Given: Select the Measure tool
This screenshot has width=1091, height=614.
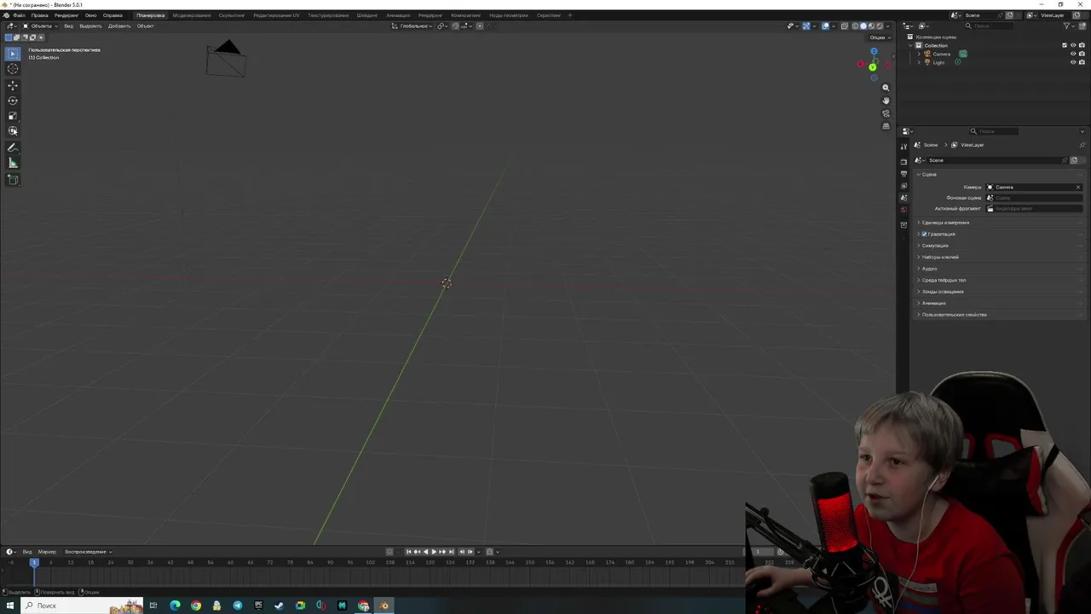Looking at the screenshot, I should tap(13, 164).
